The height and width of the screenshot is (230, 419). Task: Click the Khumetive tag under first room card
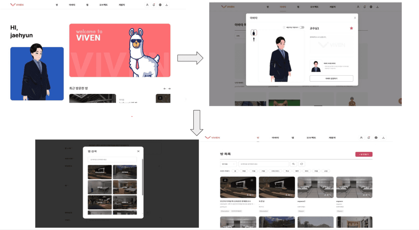tap(225, 211)
